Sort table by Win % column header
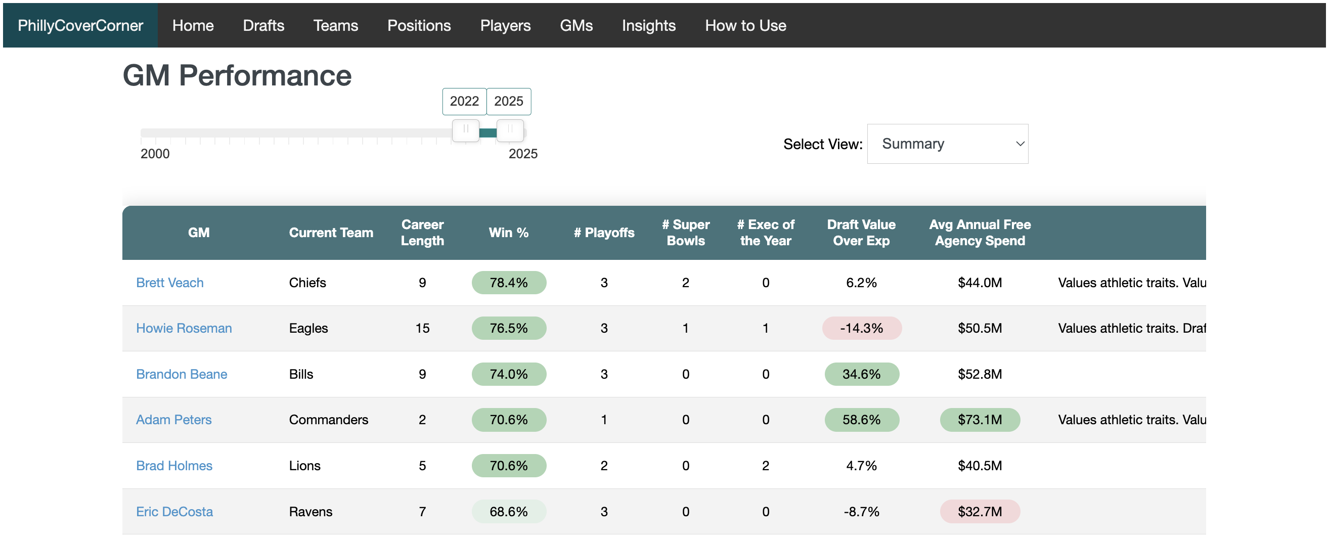This screenshot has height=541, width=1329. (508, 233)
